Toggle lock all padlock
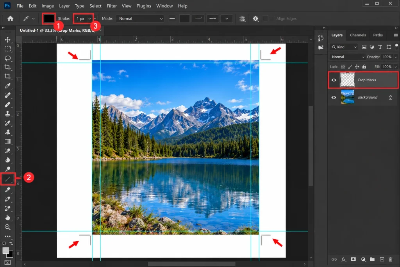 point(364,67)
